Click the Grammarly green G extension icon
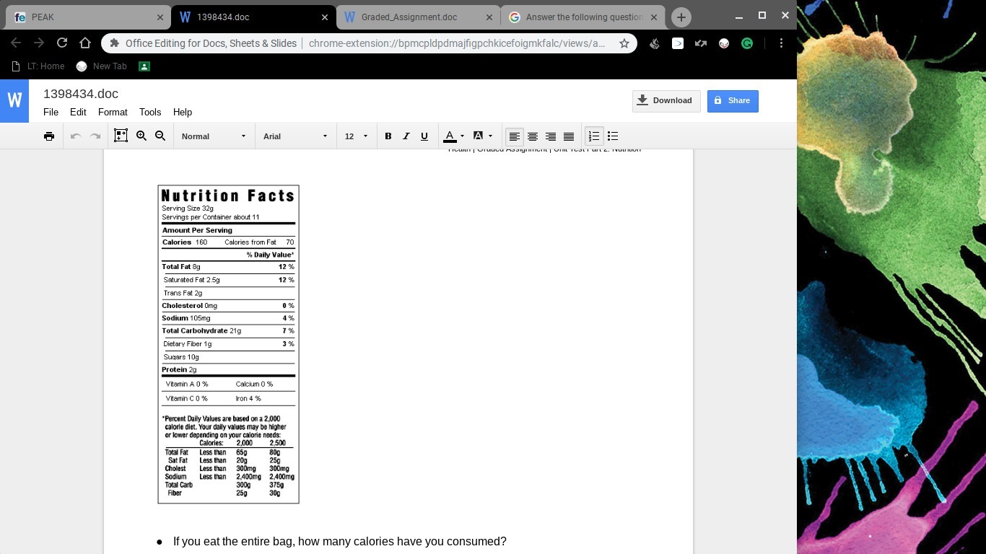This screenshot has width=986, height=554. coord(747,43)
